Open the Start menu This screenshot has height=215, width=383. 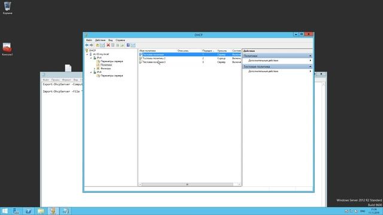coord(5,211)
